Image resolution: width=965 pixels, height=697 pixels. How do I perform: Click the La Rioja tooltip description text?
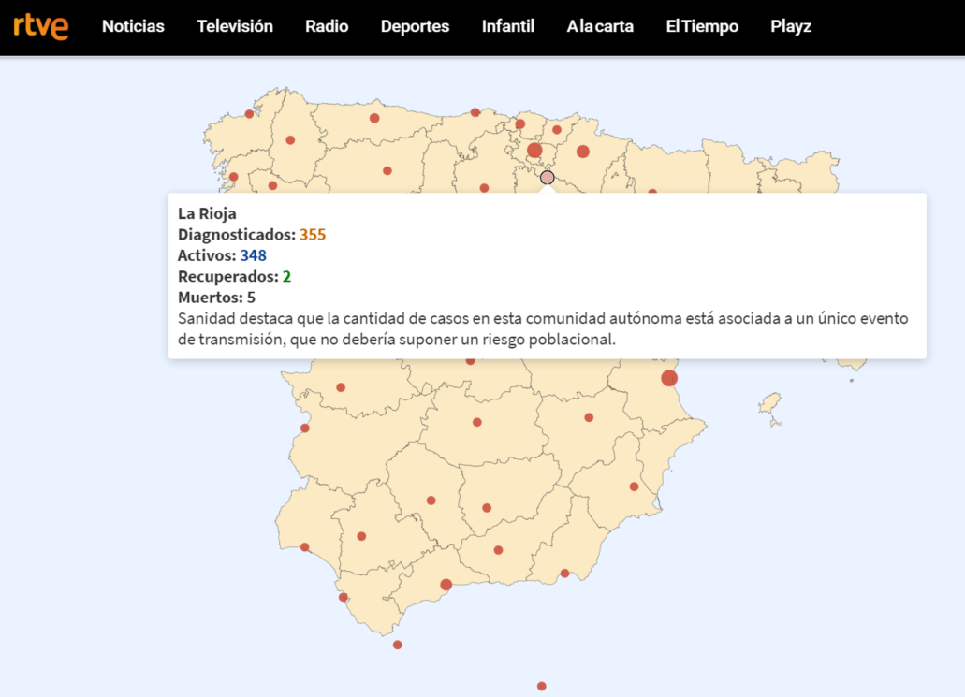pyautogui.click(x=543, y=329)
